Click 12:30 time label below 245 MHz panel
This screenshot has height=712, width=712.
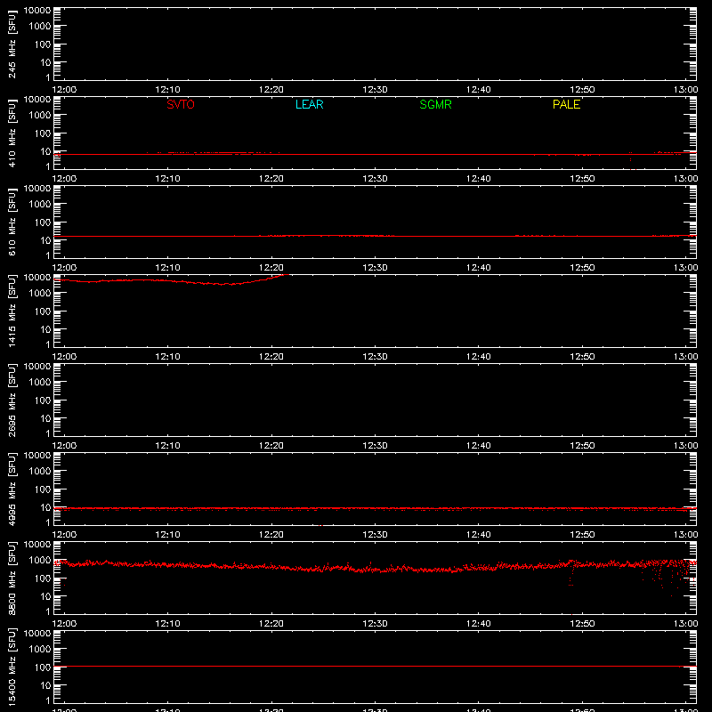(375, 90)
